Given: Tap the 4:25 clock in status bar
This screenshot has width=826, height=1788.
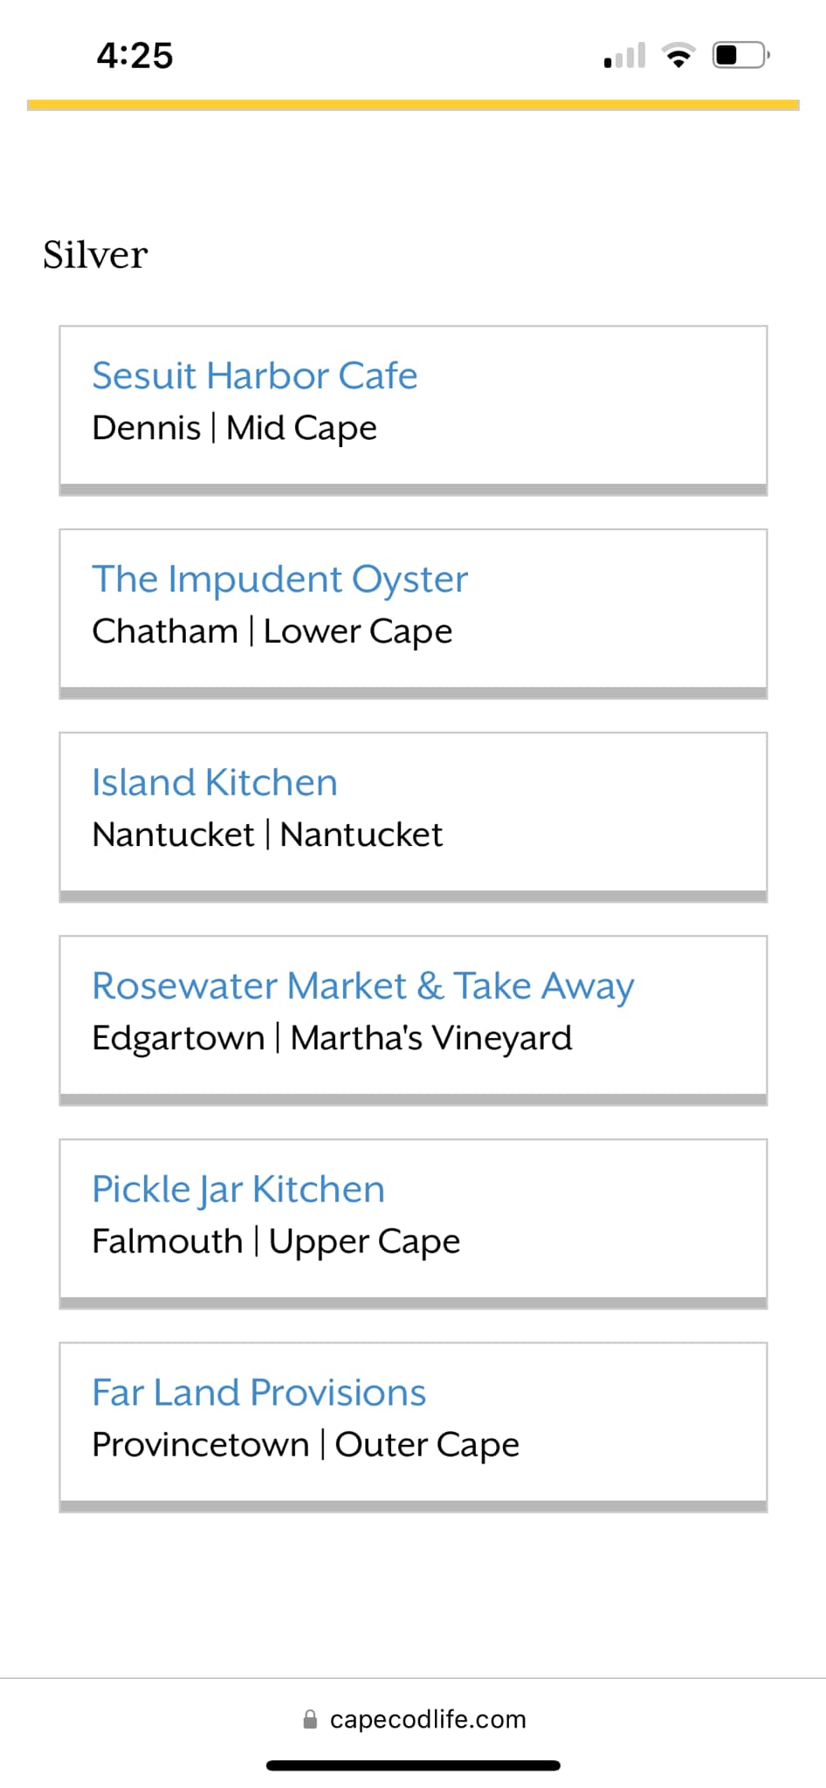Looking at the screenshot, I should coord(135,55).
